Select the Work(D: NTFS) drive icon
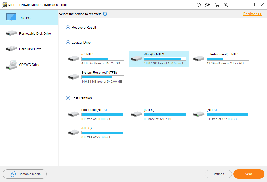The image size is (267, 182). pos(136,58)
